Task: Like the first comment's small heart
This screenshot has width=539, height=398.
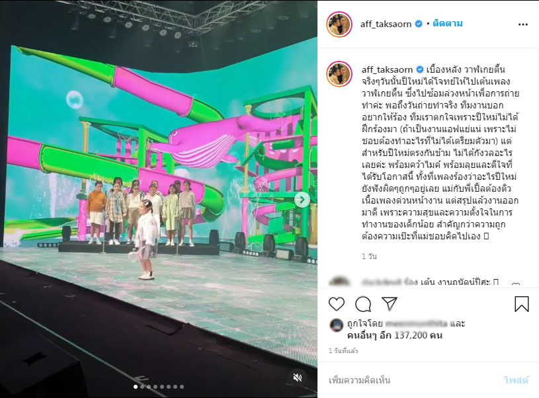Action: pos(516,284)
